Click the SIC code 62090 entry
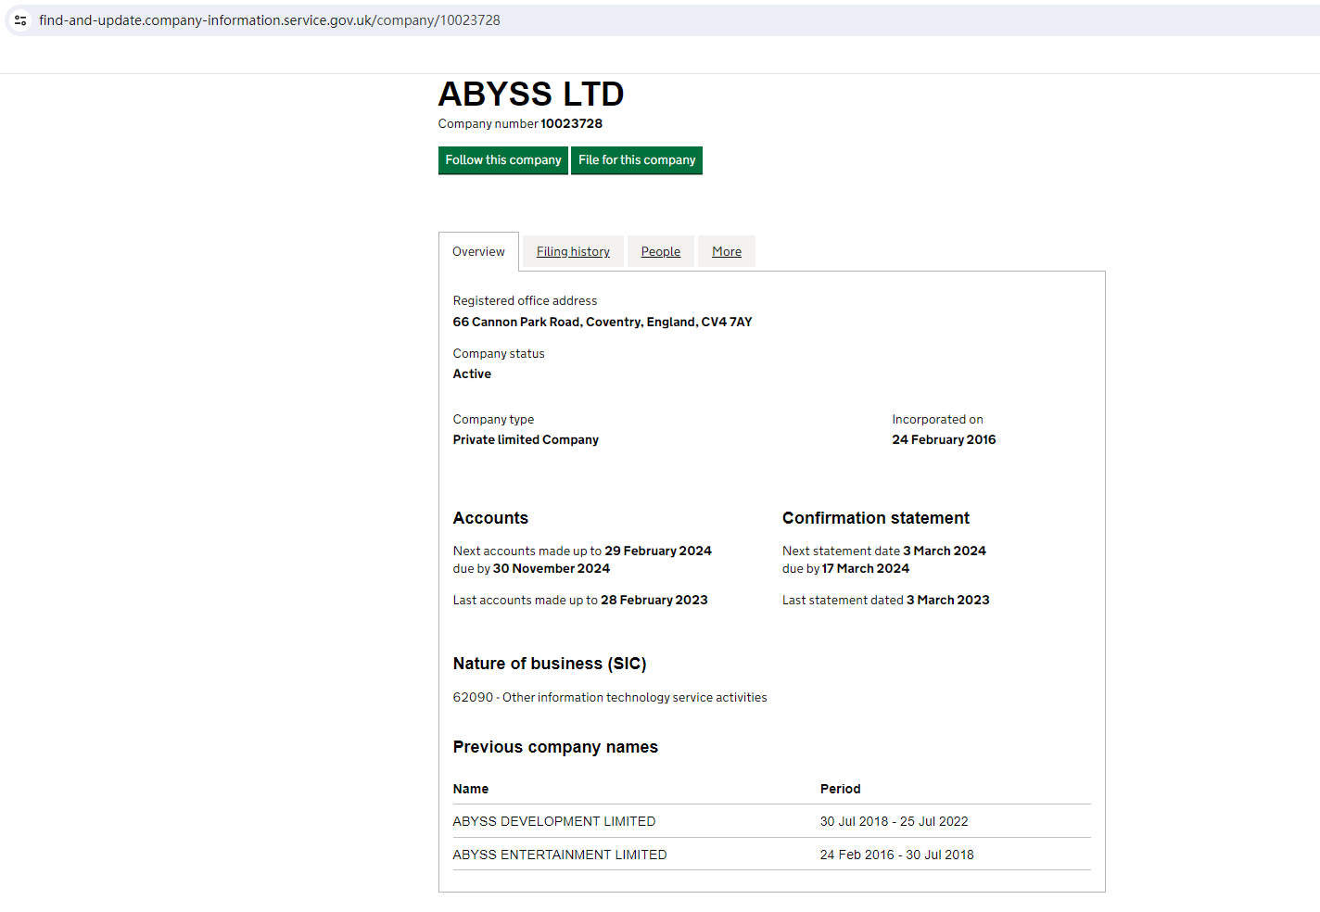 pos(609,696)
